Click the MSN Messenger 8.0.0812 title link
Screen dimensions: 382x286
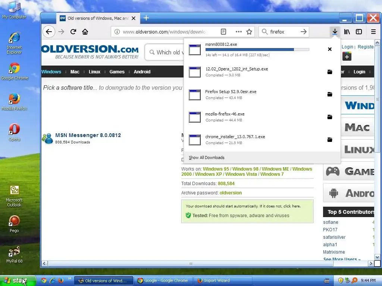point(88,135)
